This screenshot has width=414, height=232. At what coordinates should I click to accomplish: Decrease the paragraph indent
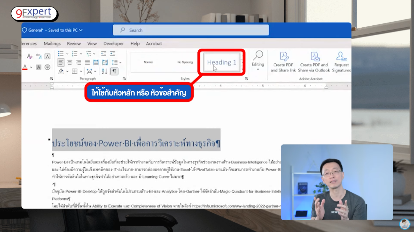[104, 54]
